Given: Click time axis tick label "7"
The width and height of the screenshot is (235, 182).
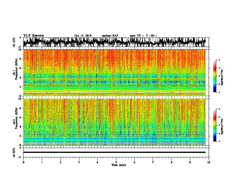Looking at the screenshot, I should 153,162.
